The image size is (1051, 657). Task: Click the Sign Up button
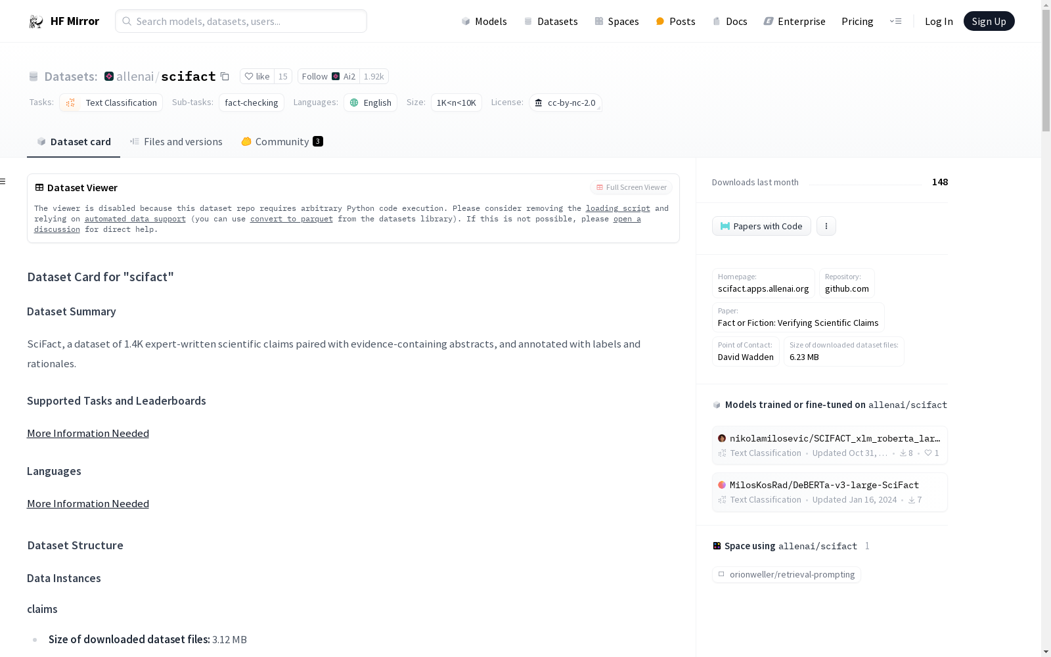989,21
